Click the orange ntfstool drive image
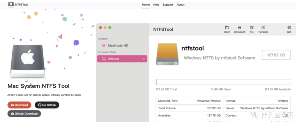This screenshot has width=296, height=122. point(167,54)
